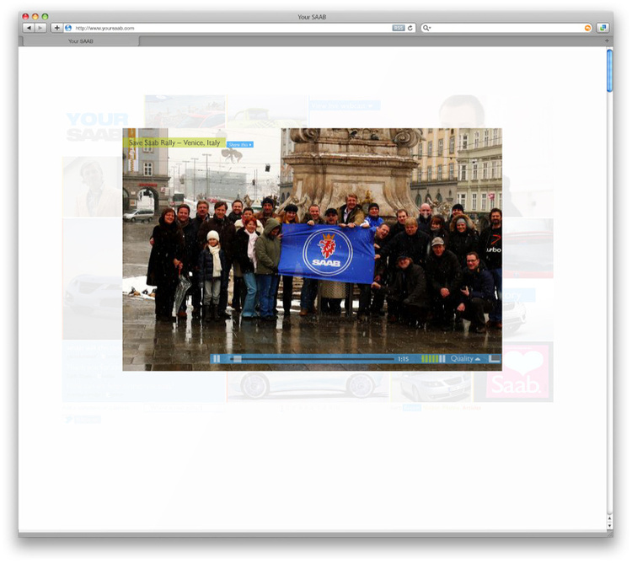
Task: Open the search magnifier dropdown
Action: (426, 28)
